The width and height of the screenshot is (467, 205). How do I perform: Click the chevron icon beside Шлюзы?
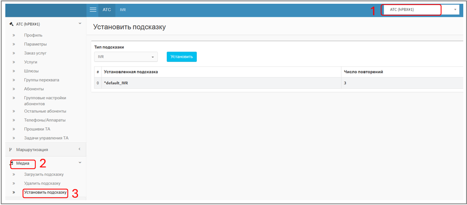(13, 71)
